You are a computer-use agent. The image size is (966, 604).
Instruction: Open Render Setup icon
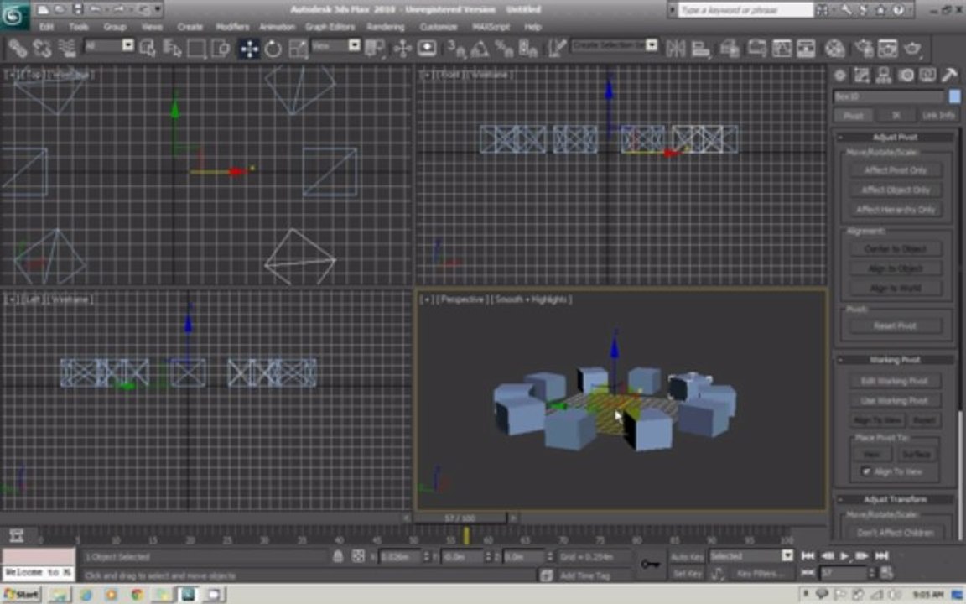point(864,48)
